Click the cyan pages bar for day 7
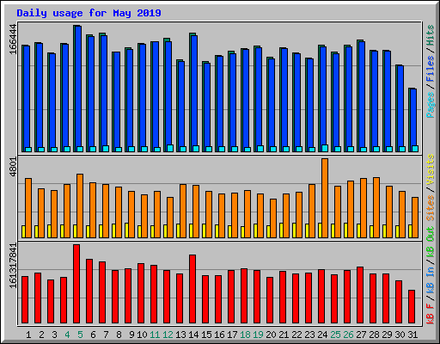Image resolution: width=440 pixels, height=344 pixels. pos(106,149)
